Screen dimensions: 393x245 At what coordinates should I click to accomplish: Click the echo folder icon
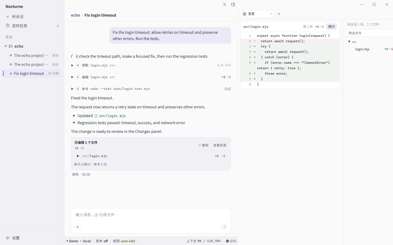(x=11, y=46)
